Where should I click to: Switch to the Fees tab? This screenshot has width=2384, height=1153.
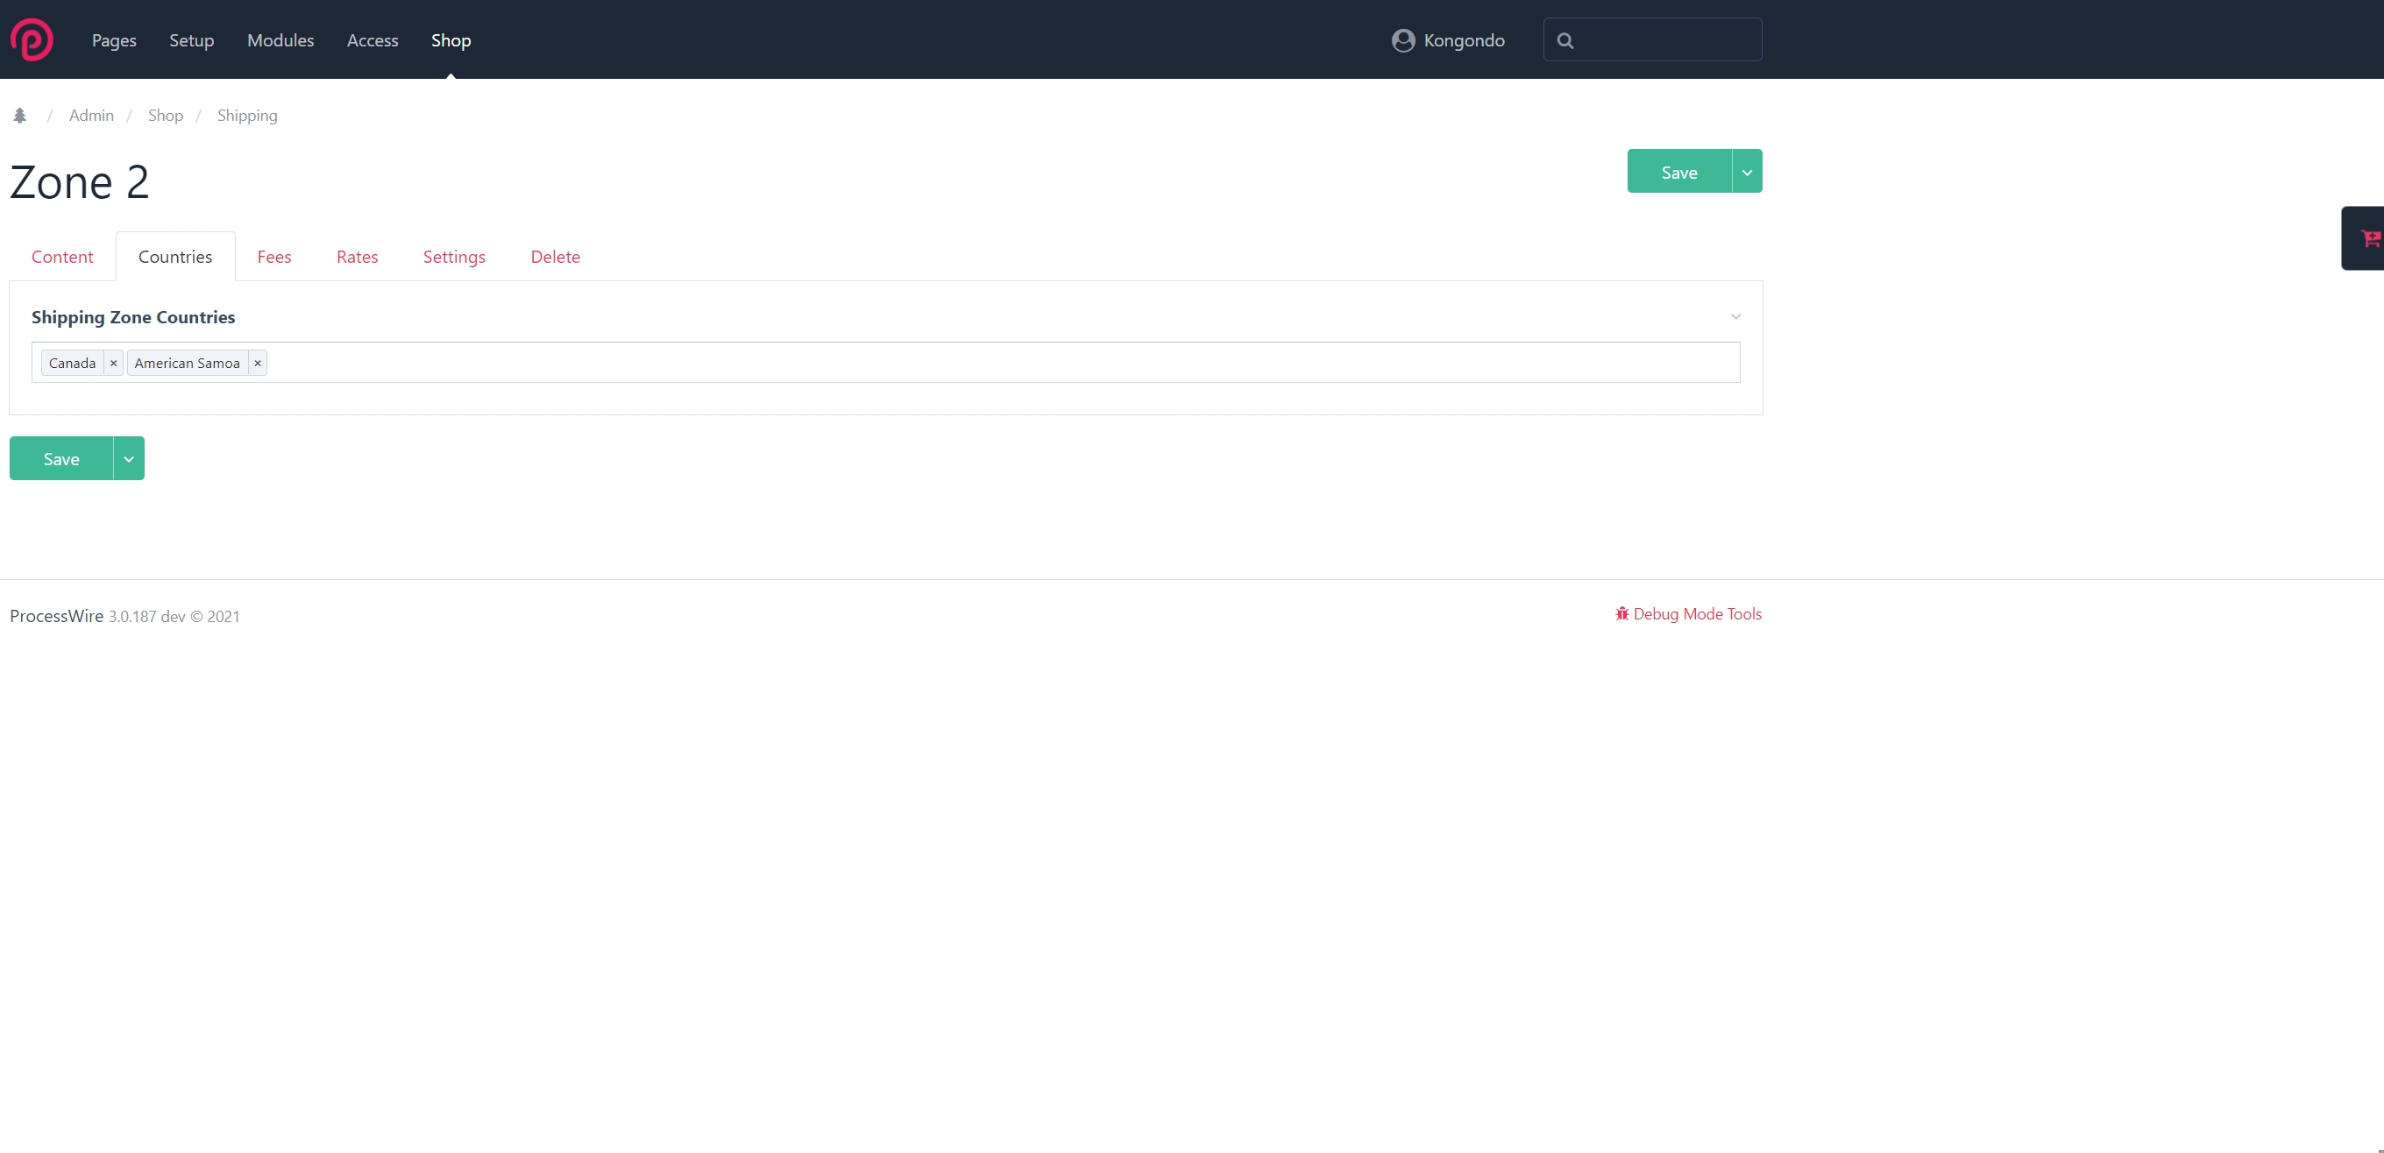(x=274, y=257)
